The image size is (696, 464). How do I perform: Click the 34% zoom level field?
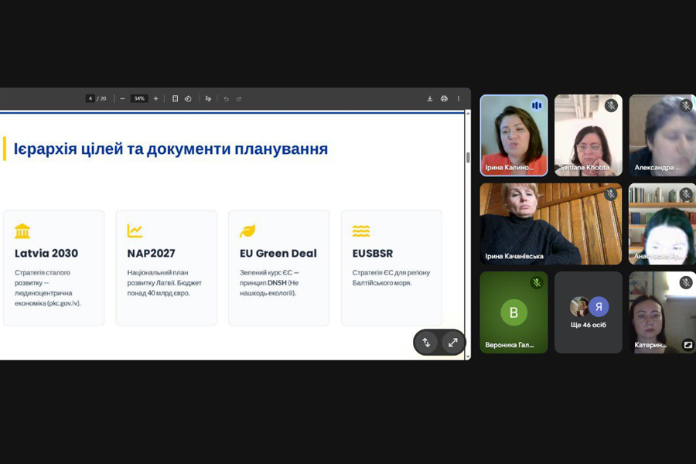(x=139, y=98)
